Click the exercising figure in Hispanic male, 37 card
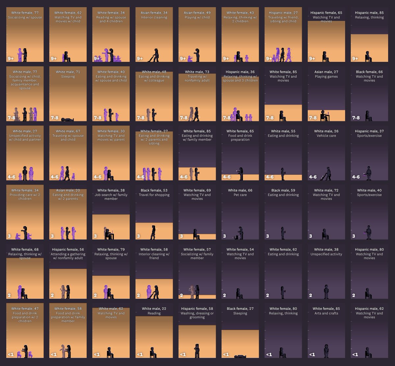Image resolution: width=395 pixels, height=366 pixels. tap(369, 173)
